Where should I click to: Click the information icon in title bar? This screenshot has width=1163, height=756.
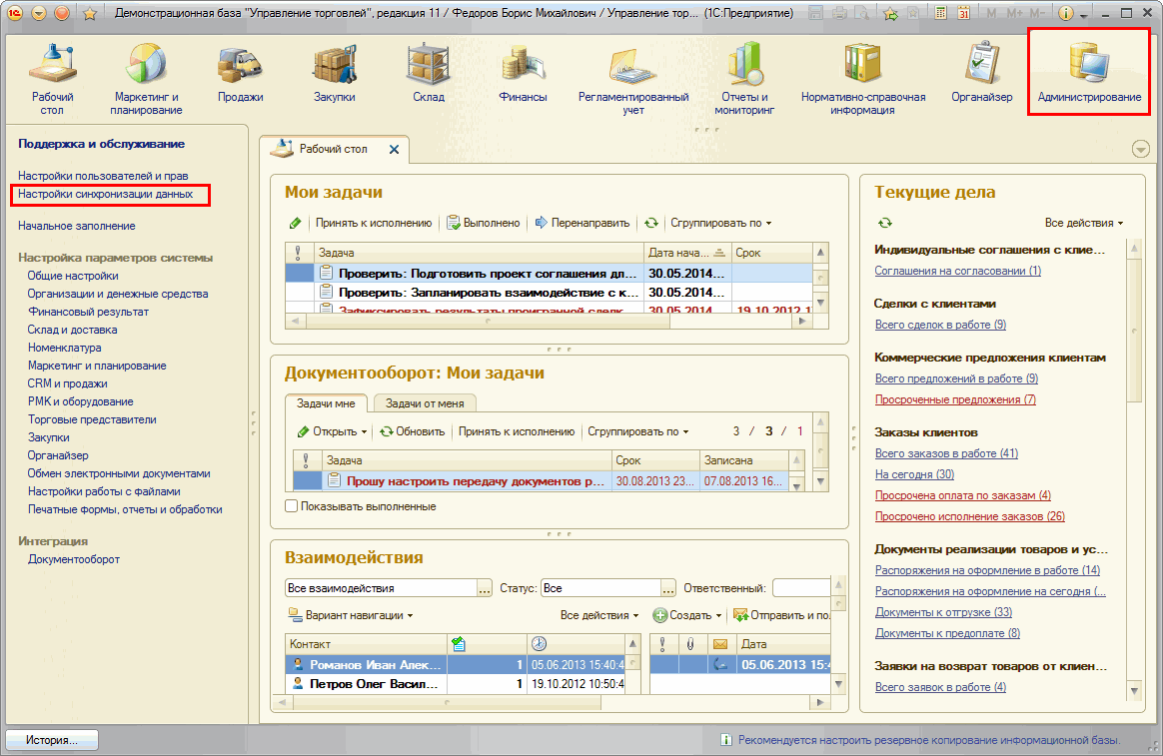[1066, 13]
